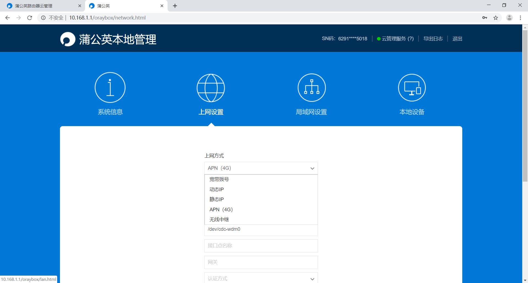Open the 局域网设置 network icon
This screenshot has height=283, width=528.
click(311, 87)
